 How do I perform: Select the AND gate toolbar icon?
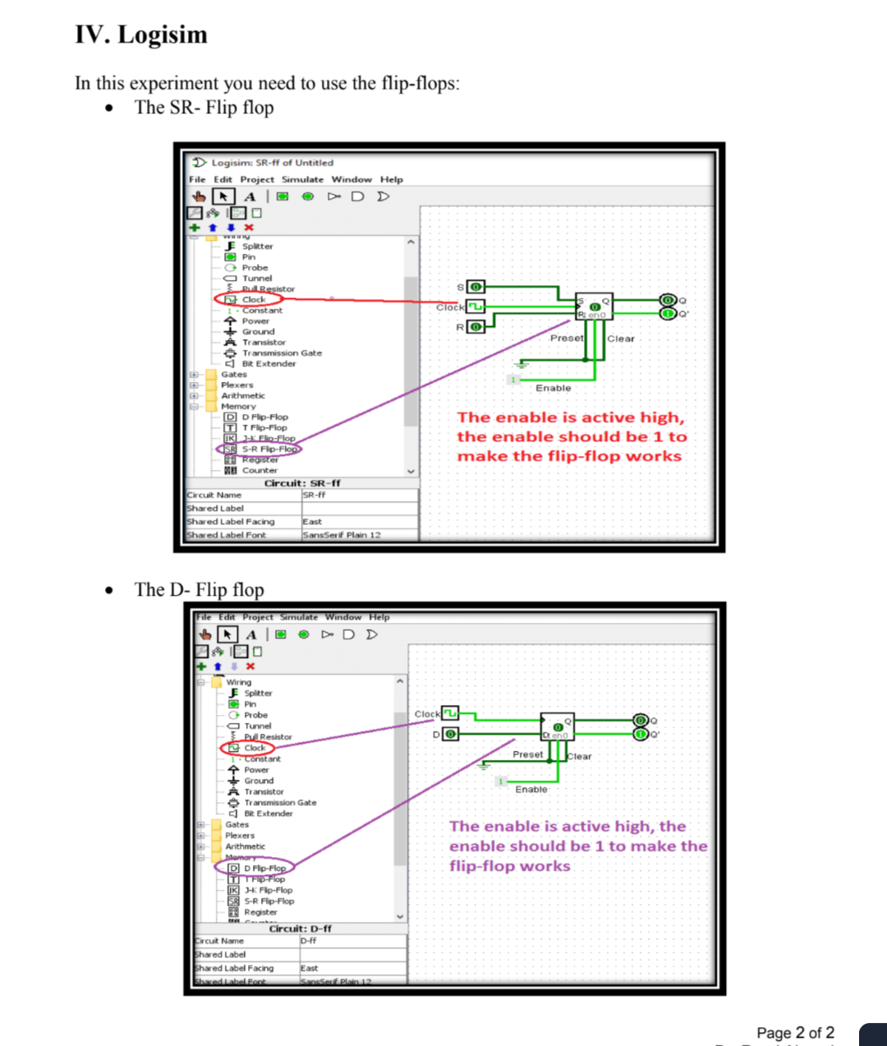point(358,196)
